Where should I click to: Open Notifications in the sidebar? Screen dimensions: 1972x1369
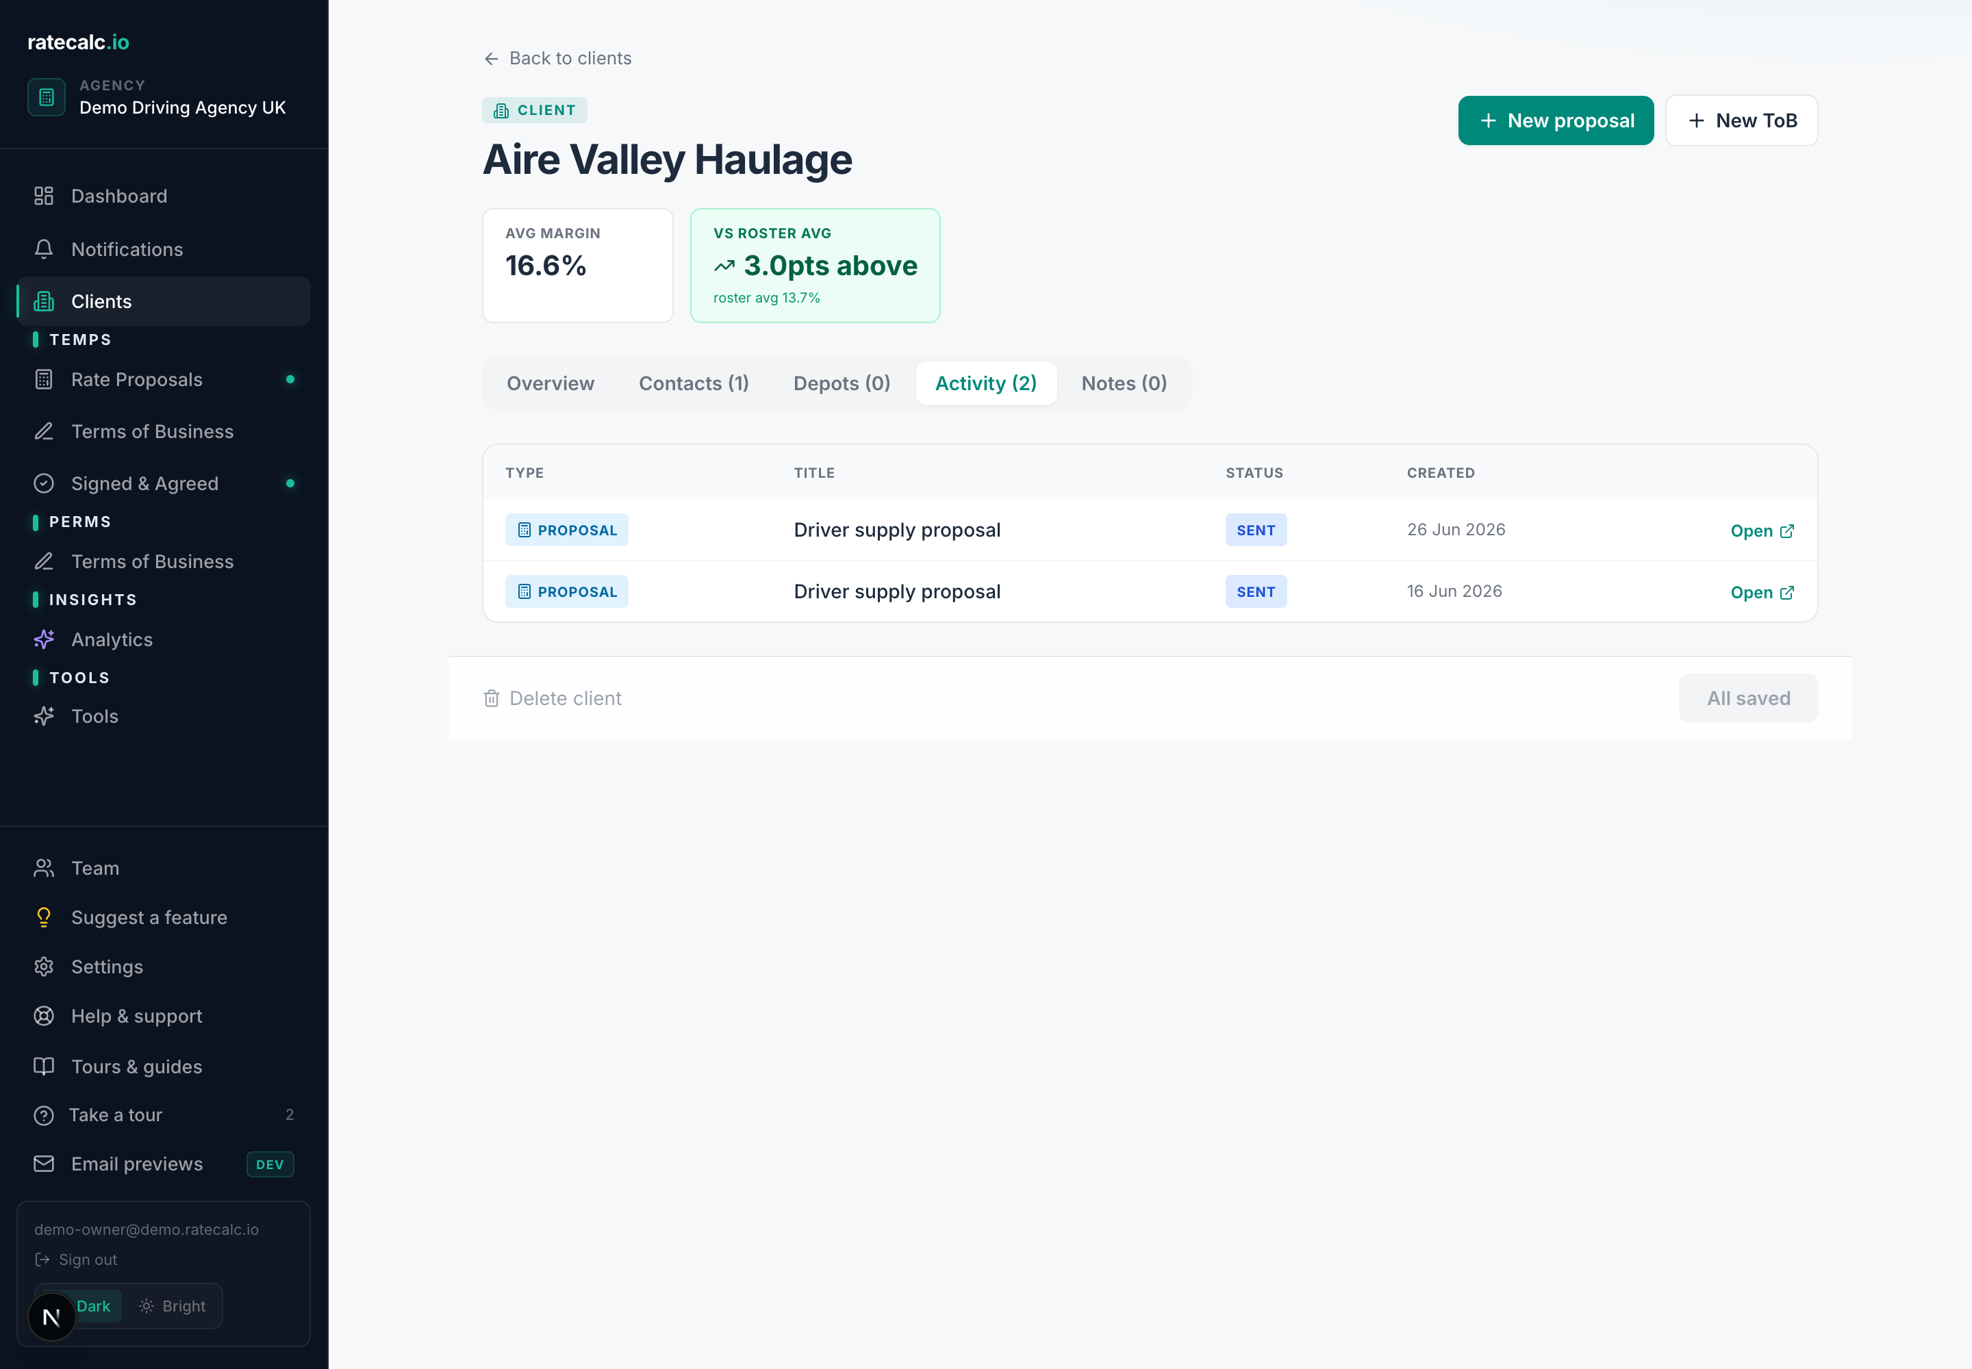164,248
